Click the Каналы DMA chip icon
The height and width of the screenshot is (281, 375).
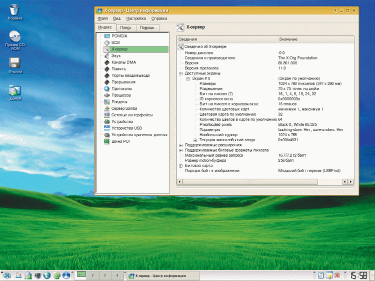pyautogui.click(x=106, y=62)
